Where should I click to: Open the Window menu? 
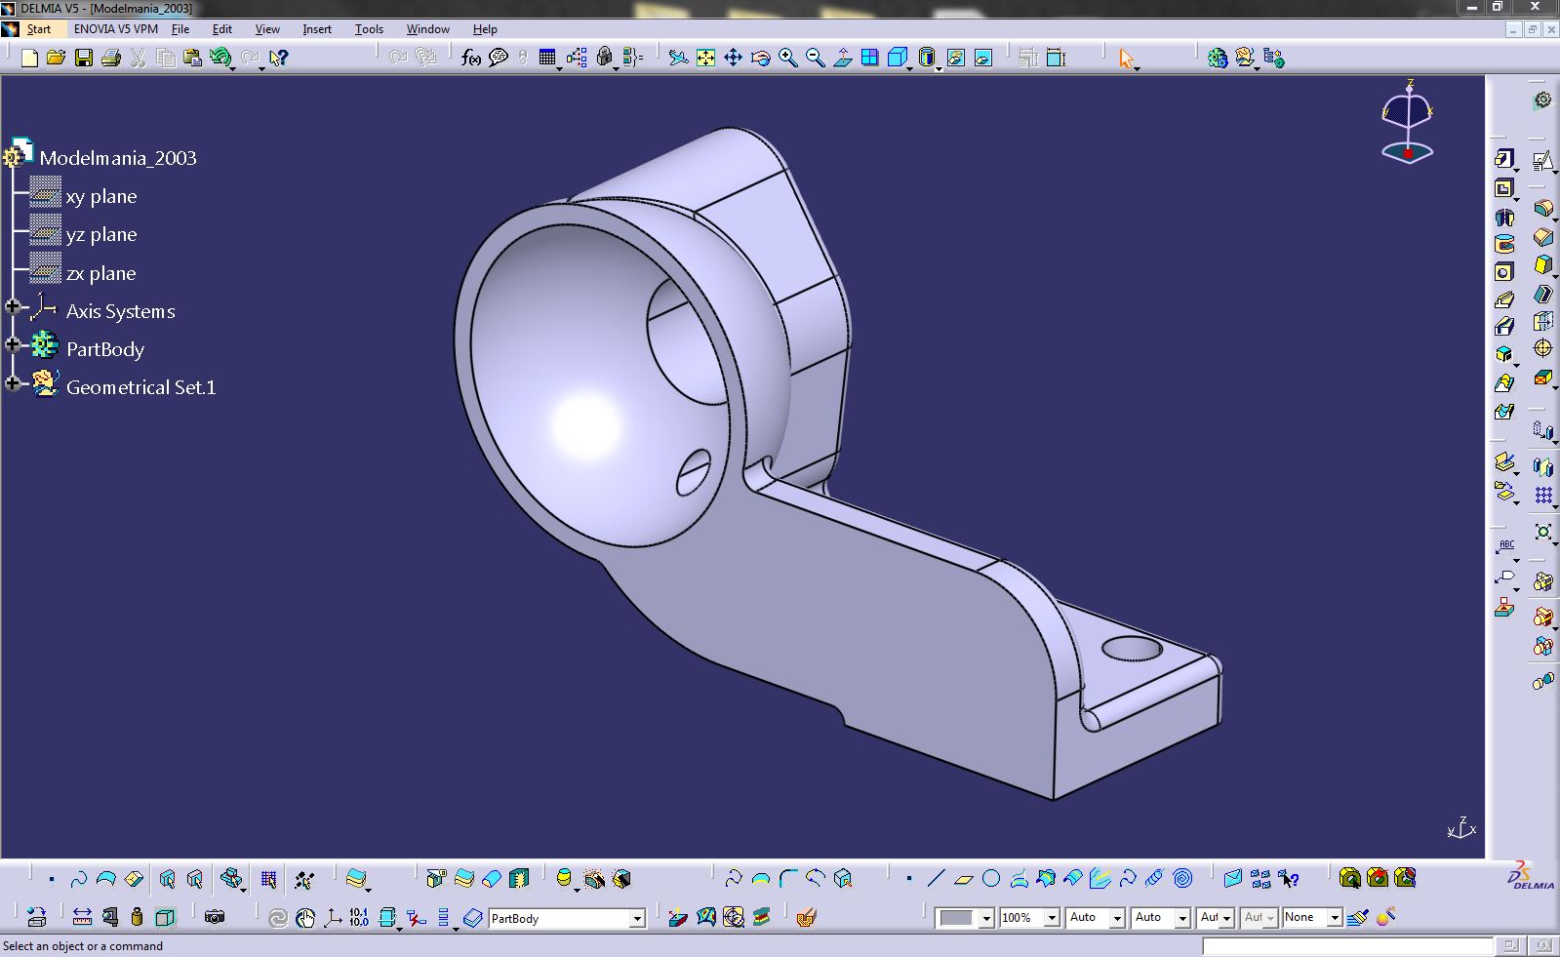(x=427, y=29)
